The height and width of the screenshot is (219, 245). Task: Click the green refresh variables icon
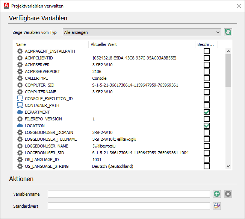(228, 32)
